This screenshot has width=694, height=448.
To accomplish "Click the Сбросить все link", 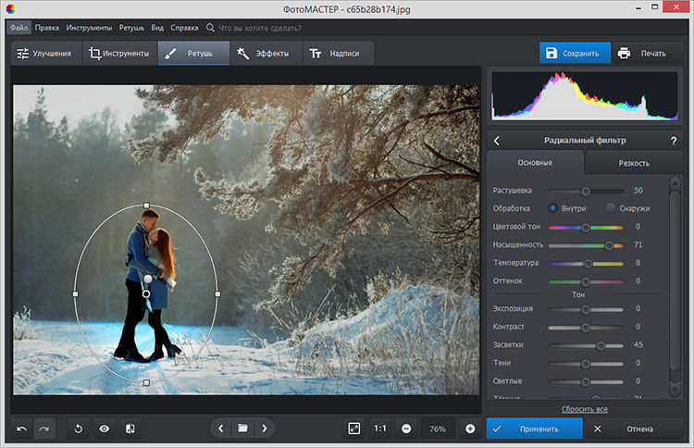I will 584,409.
